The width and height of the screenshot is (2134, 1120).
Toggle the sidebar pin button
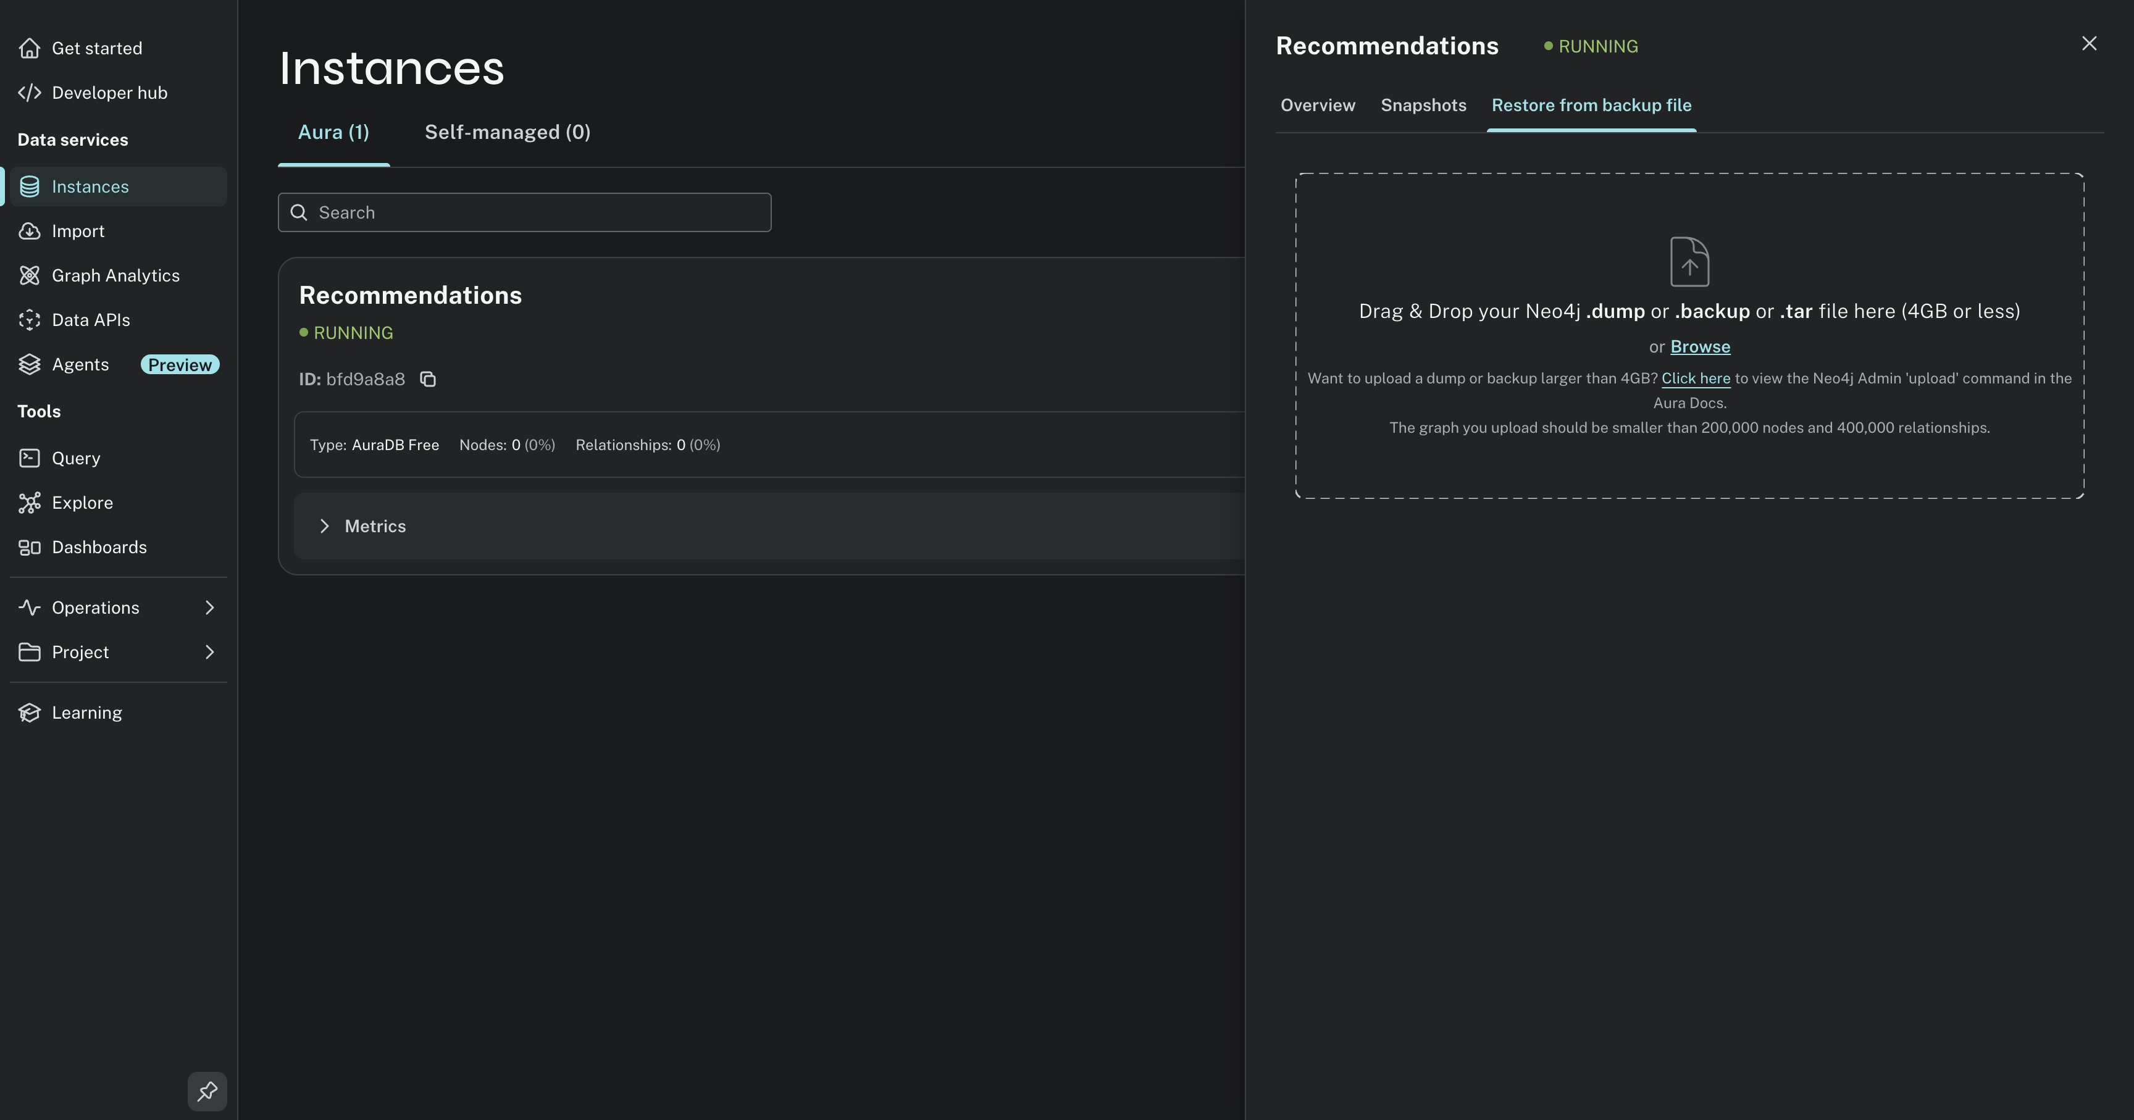(207, 1092)
